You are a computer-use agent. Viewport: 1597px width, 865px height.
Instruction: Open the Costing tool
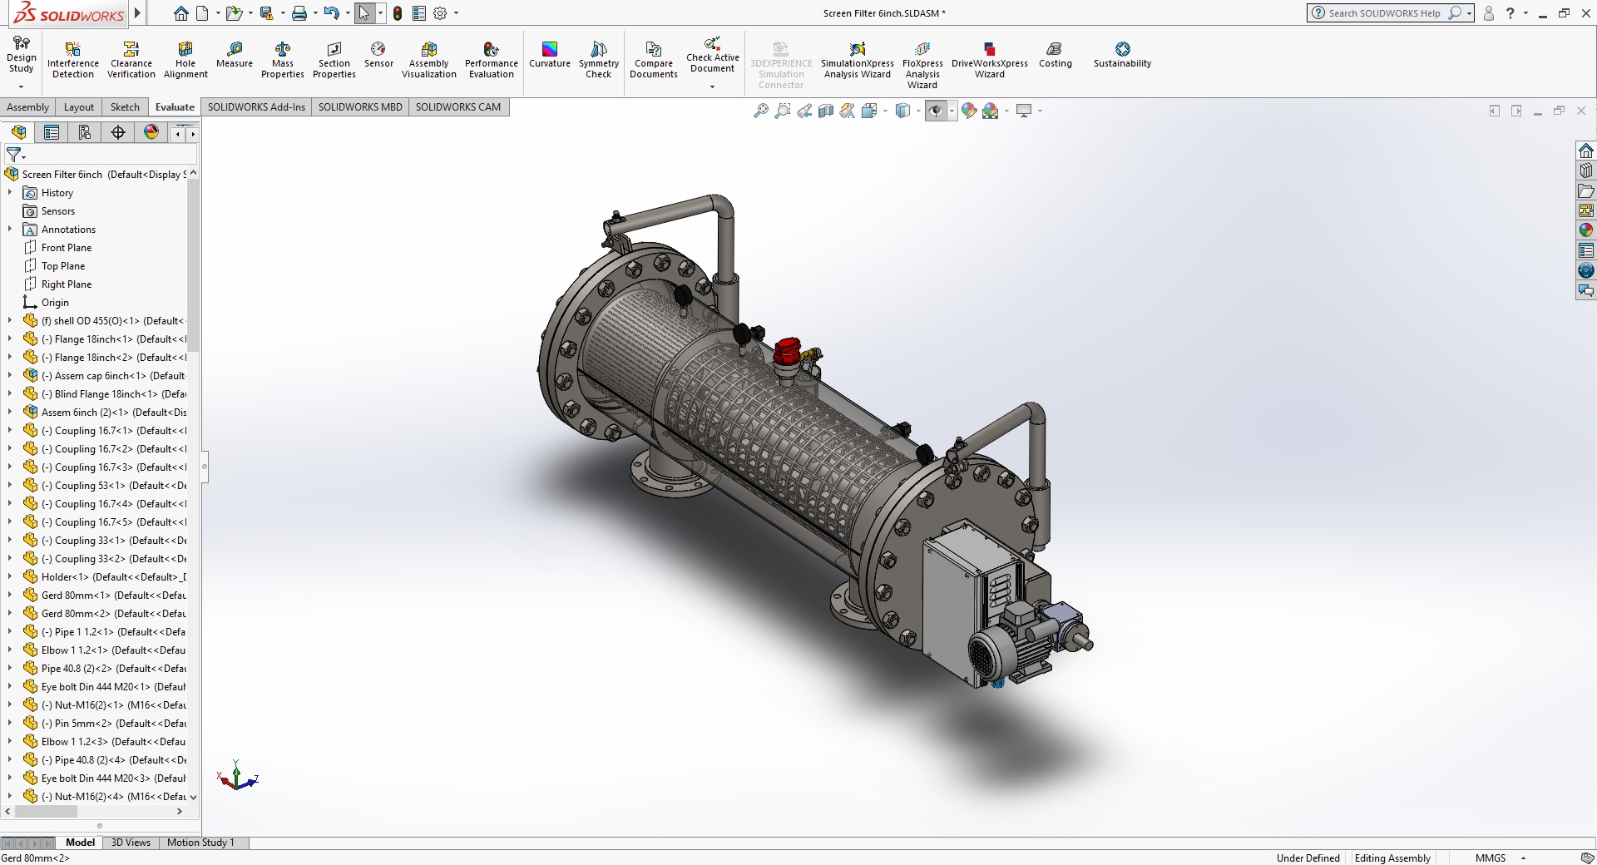1056,56
